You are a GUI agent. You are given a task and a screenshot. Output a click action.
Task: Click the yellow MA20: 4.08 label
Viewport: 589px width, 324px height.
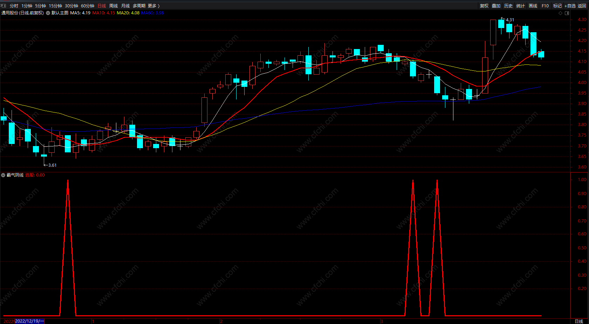128,13
